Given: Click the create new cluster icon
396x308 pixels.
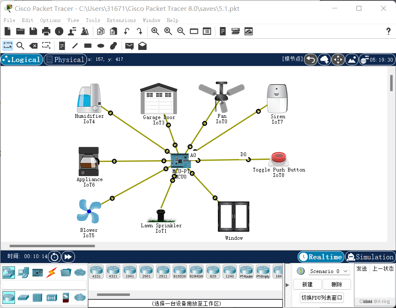Looking at the screenshot, I should [x=324, y=60].
